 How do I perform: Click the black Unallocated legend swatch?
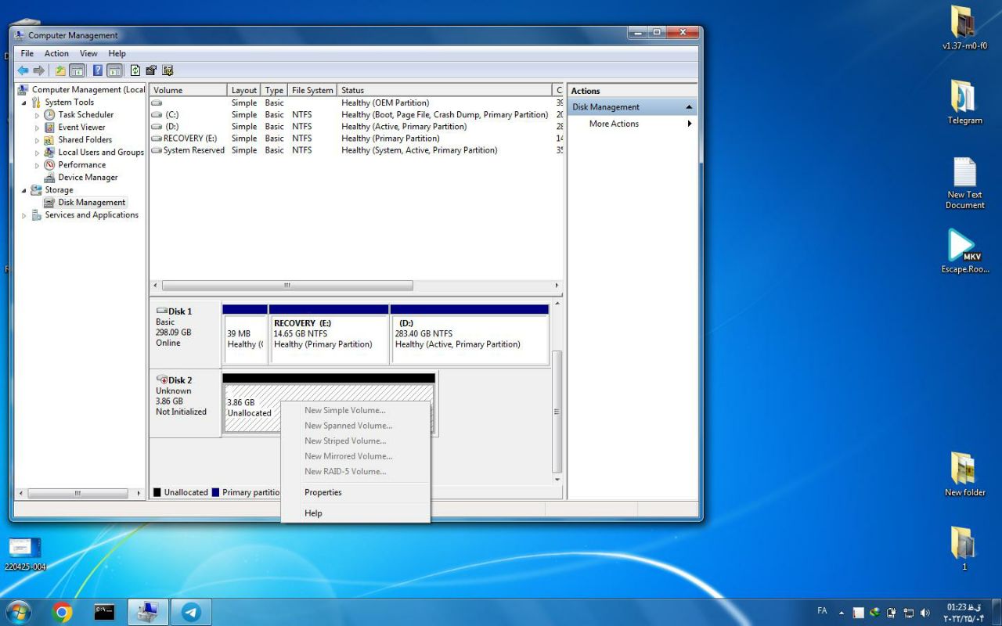pos(157,492)
